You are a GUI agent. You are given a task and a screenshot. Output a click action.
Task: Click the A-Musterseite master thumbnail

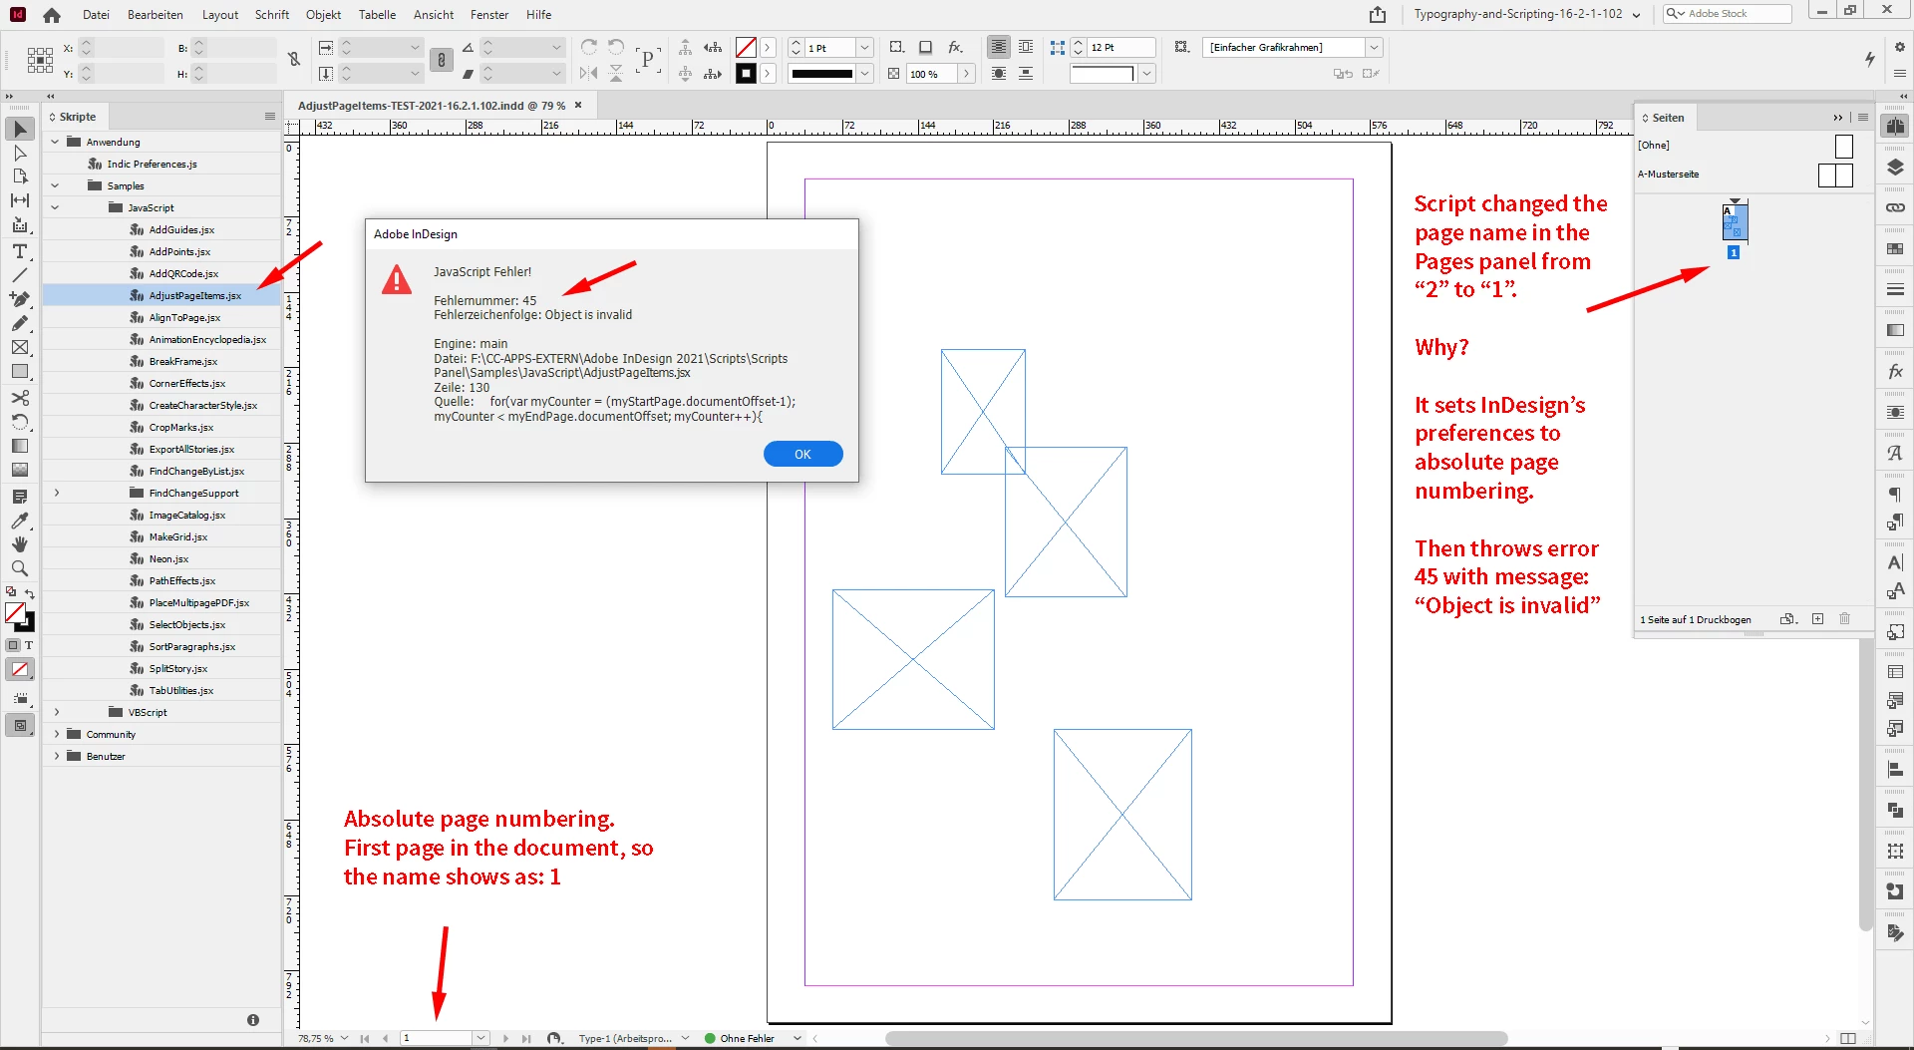[1835, 175]
